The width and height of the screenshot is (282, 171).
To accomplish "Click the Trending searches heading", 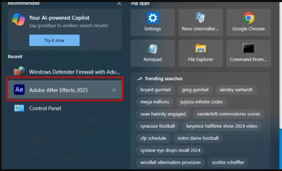I will pos(164,78).
